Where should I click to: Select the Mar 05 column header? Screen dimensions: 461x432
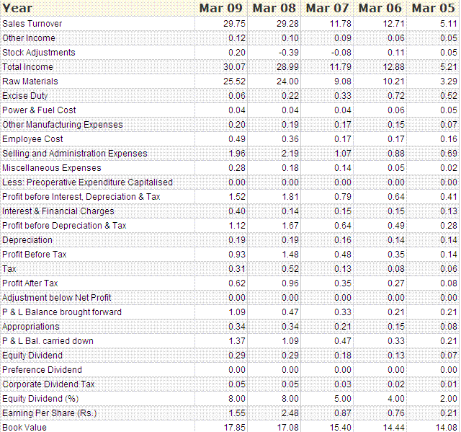(433, 8)
